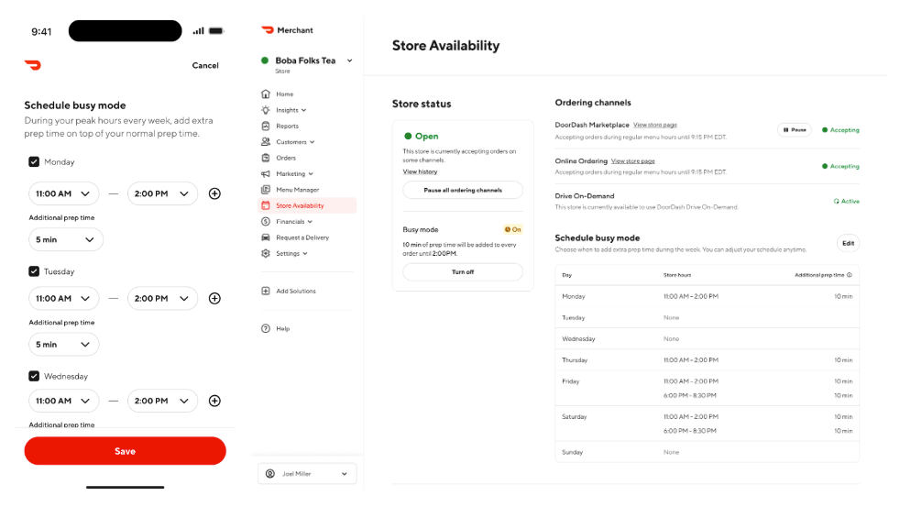Expand the Customers submenu chevron

tap(313, 142)
